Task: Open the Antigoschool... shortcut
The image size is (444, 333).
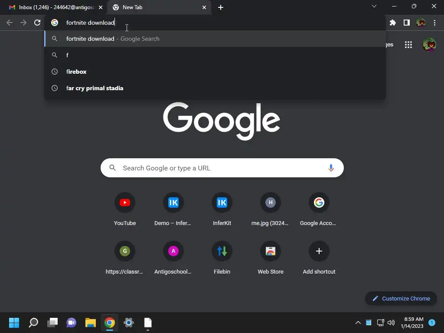Action: 173,258
